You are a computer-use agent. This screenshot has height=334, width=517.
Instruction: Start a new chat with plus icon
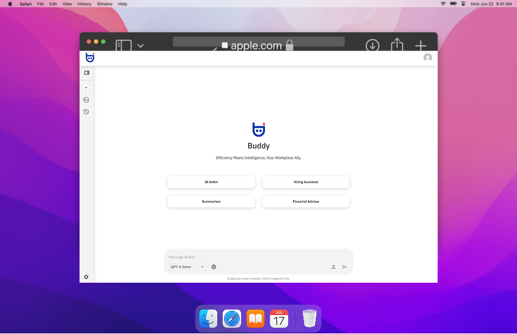pos(86,87)
